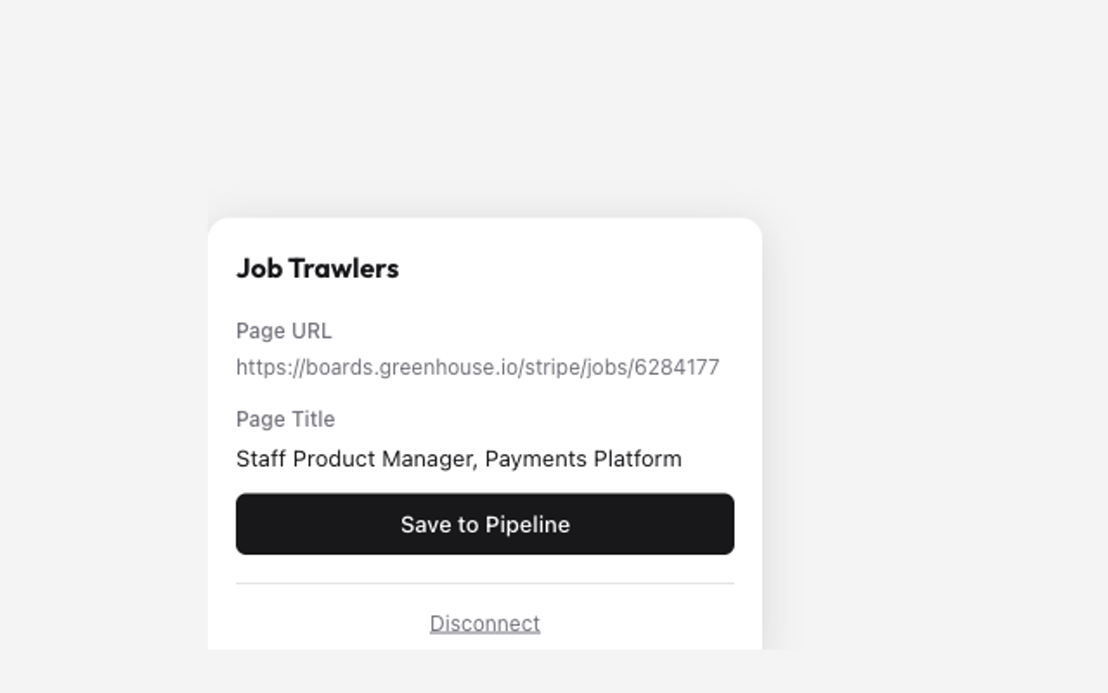Focus the Page Title input field
The image size is (1108, 693).
(x=485, y=458)
